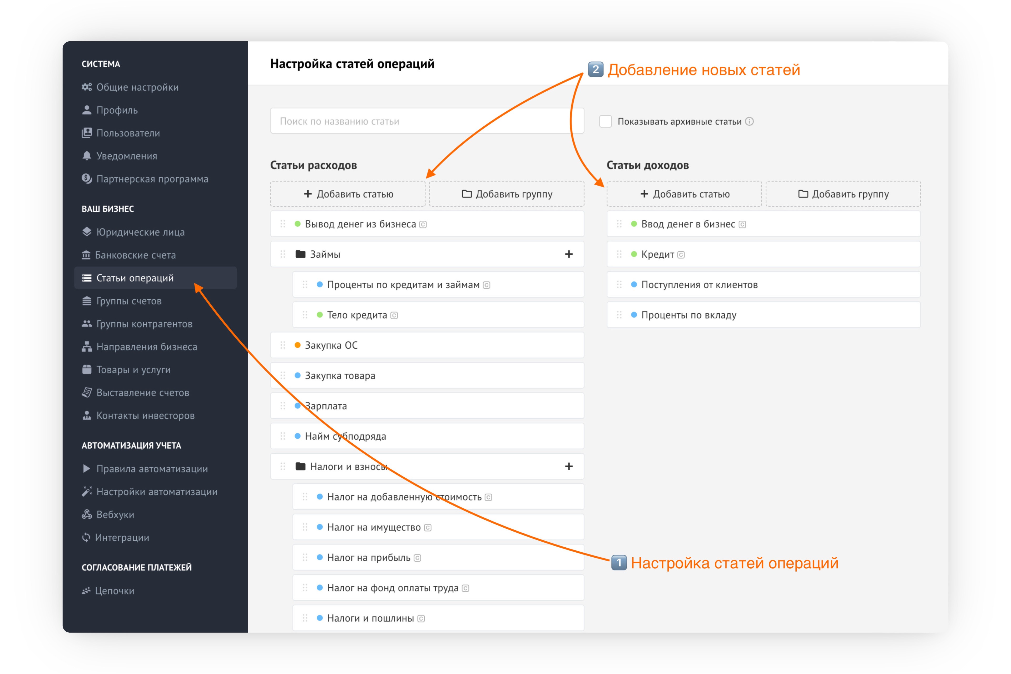
Task: Click the sync icon beside Интеграции
Action: point(86,537)
